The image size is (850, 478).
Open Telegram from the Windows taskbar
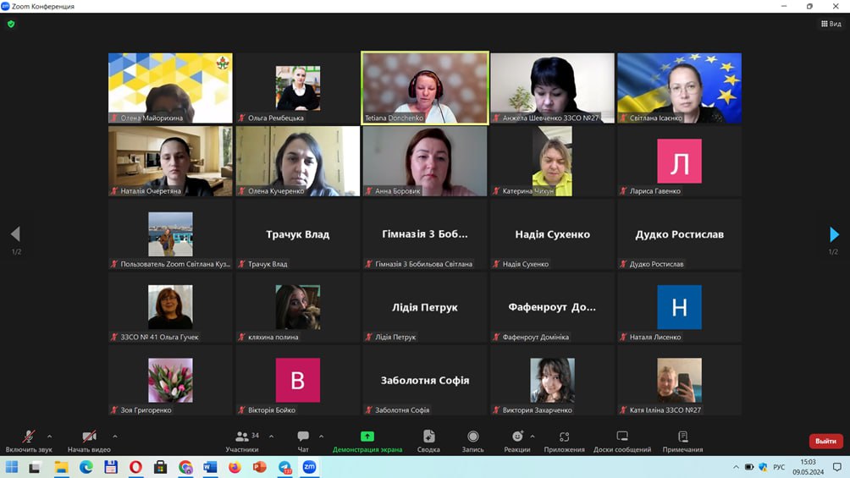tap(284, 467)
